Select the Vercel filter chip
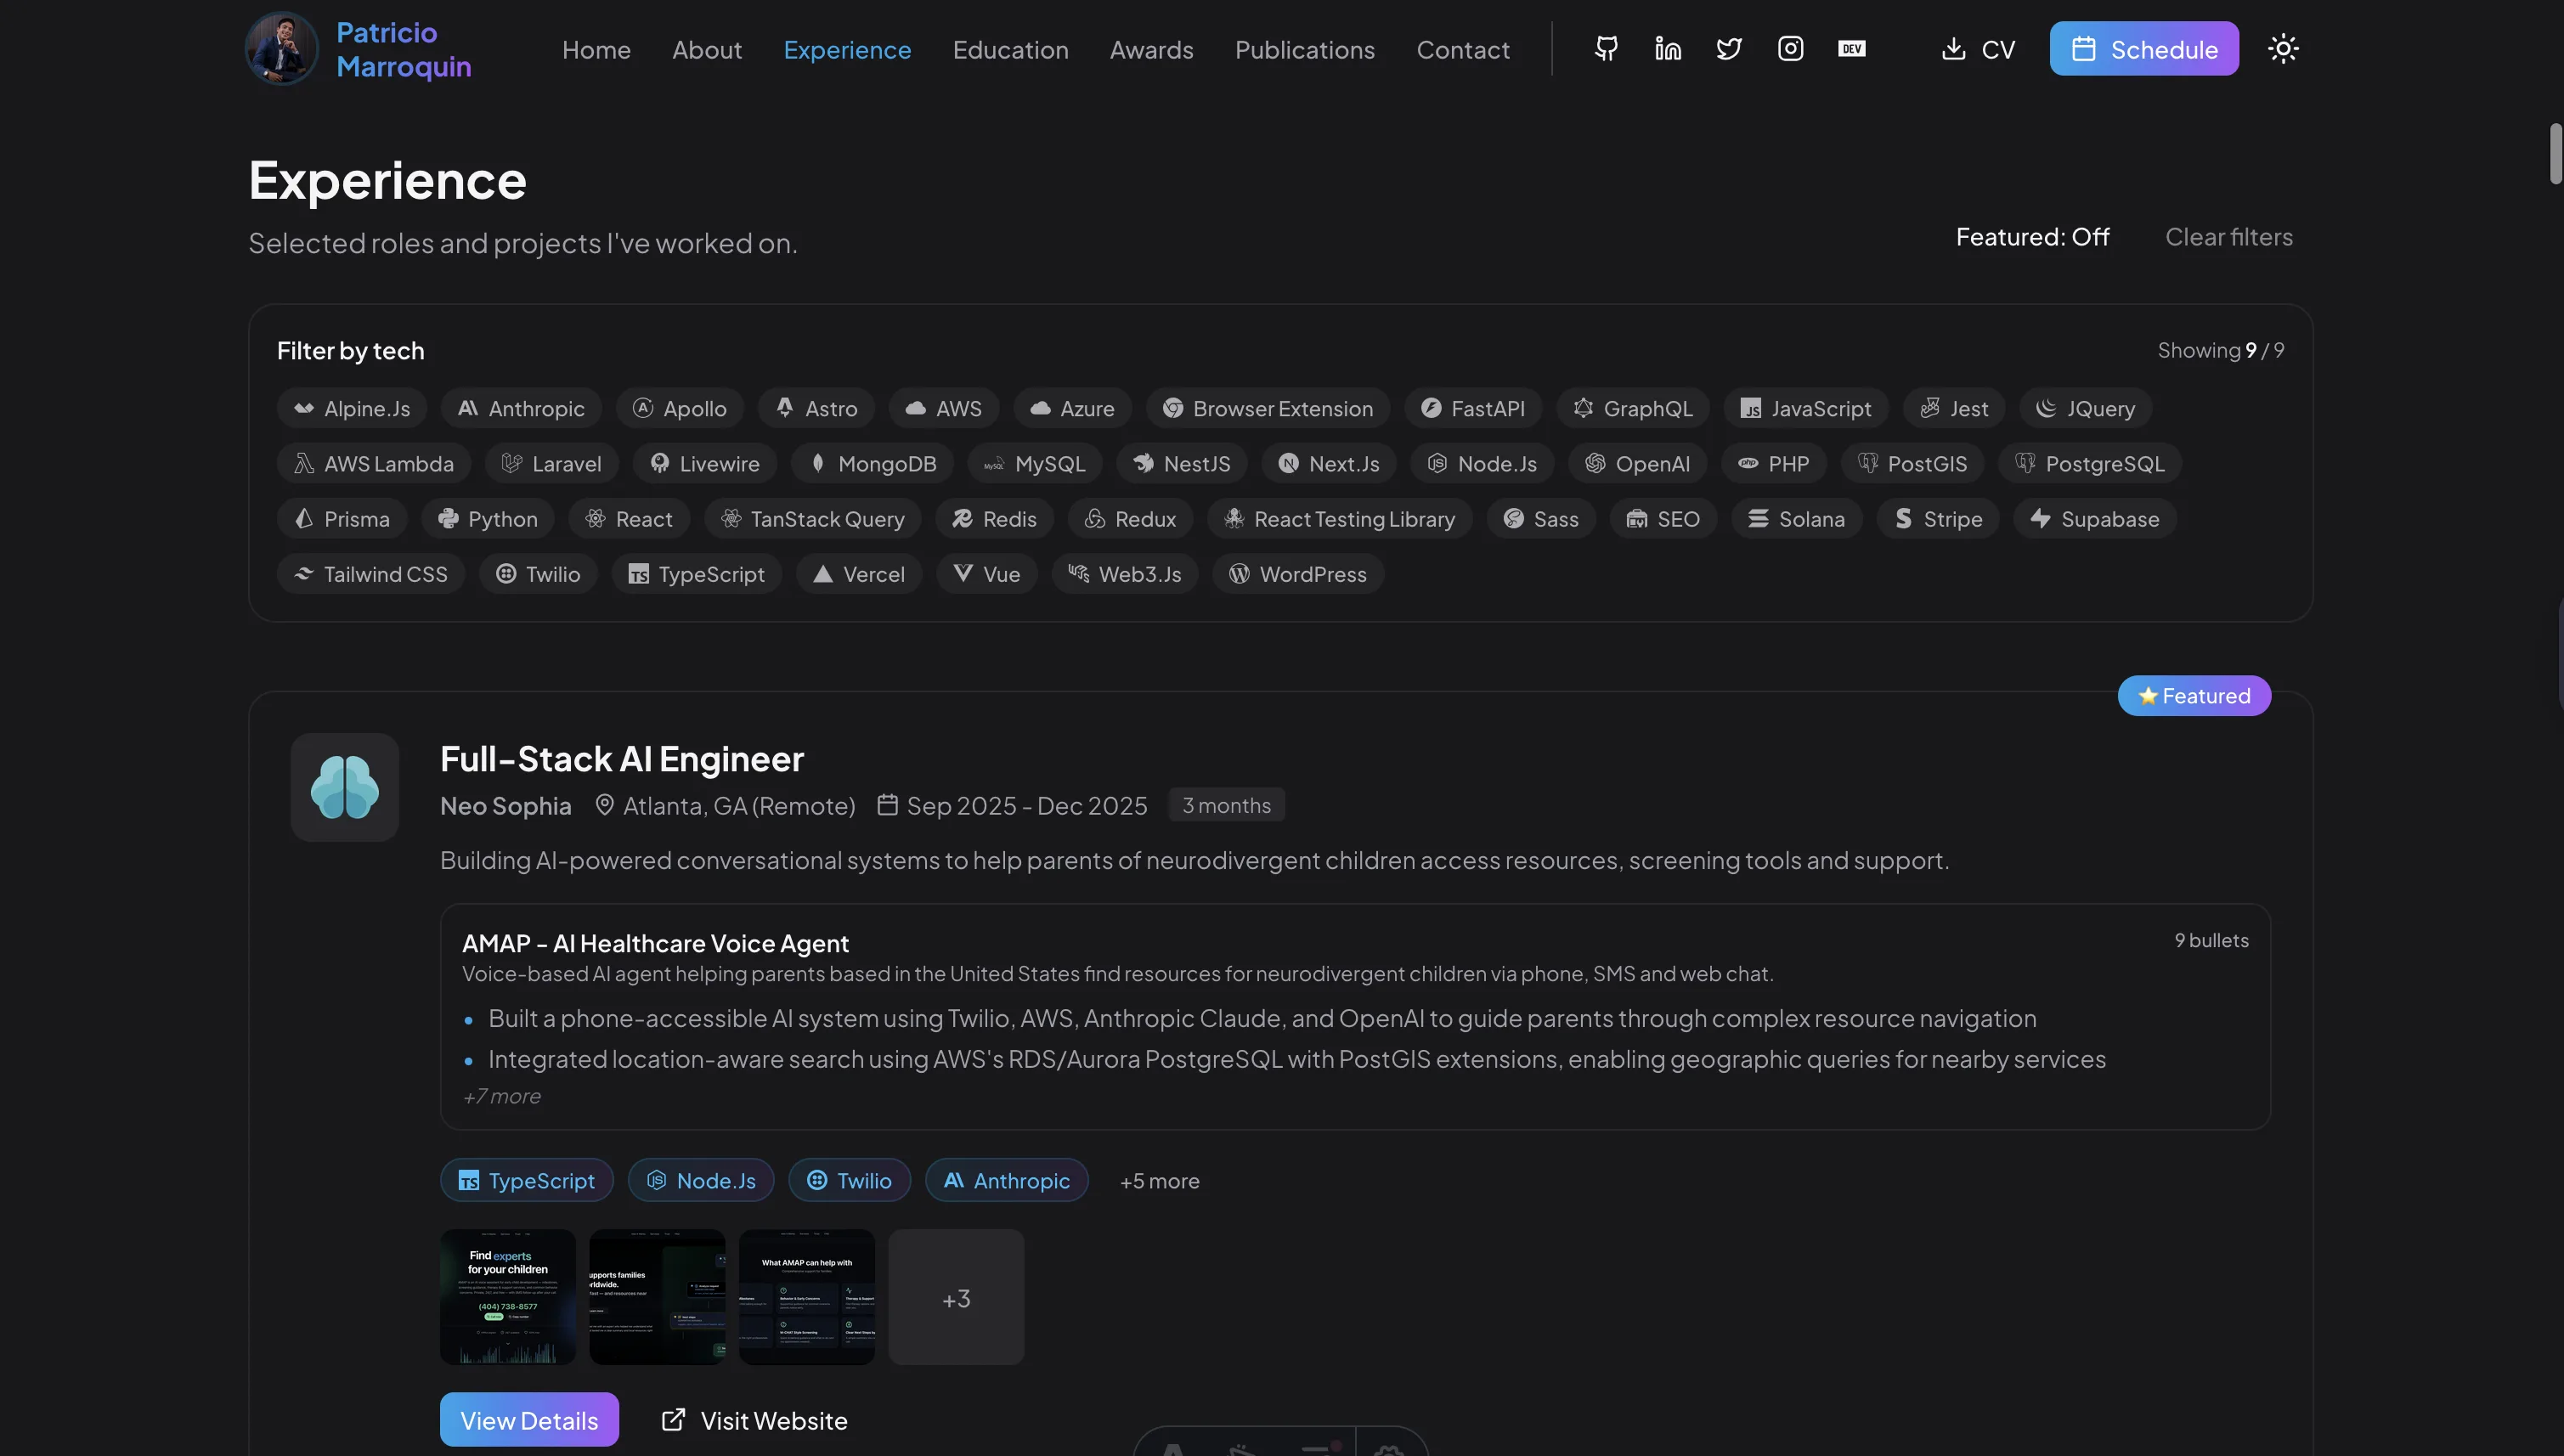Image resolution: width=2564 pixels, height=1456 pixels. click(x=859, y=573)
